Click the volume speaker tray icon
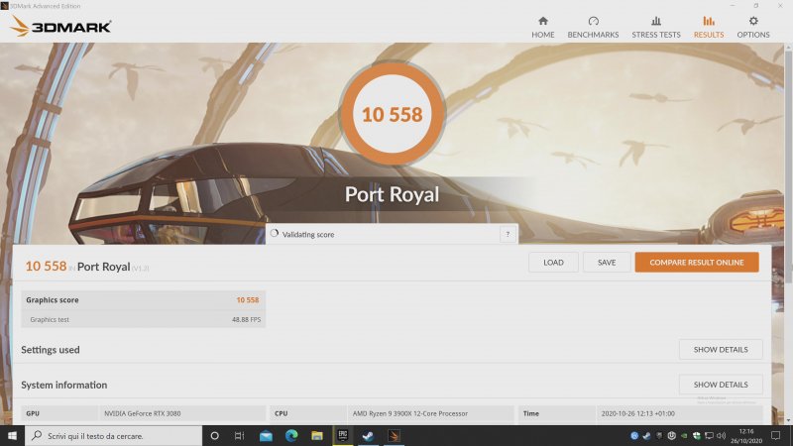Viewport: 793px width, 446px height. (722, 435)
